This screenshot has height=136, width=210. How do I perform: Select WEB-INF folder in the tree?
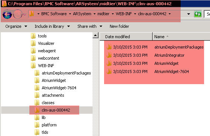[46, 66]
